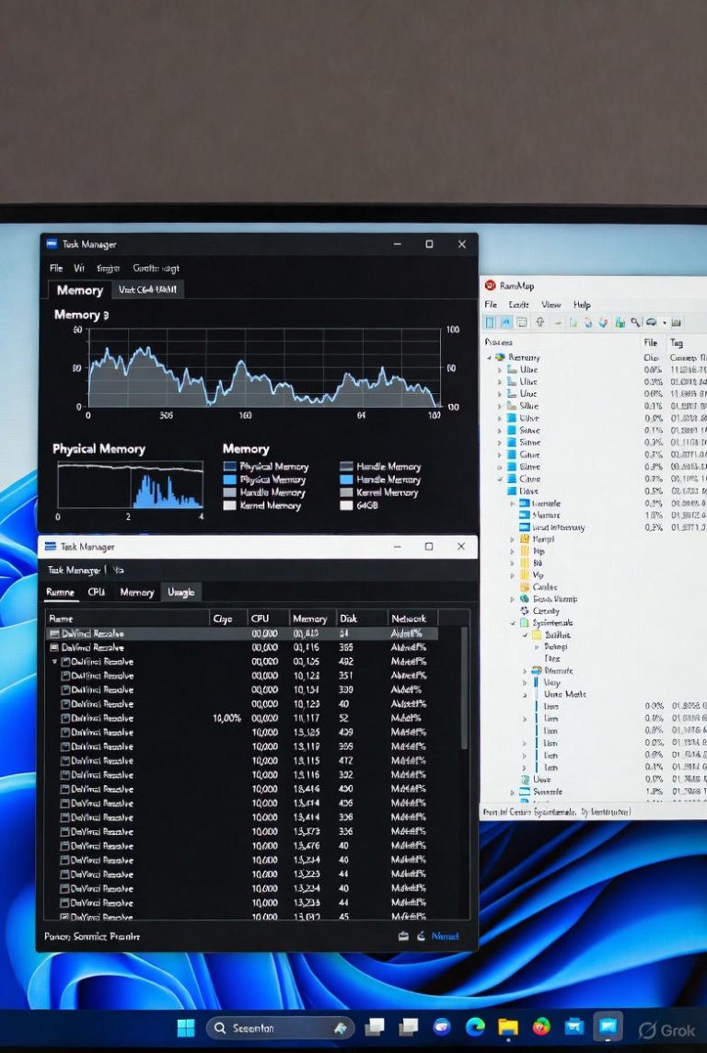Click the 64GB legend color swatch

pyautogui.click(x=346, y=505)
